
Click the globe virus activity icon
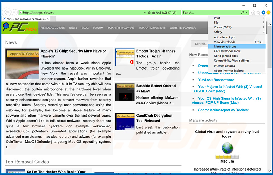pos(227,148)
